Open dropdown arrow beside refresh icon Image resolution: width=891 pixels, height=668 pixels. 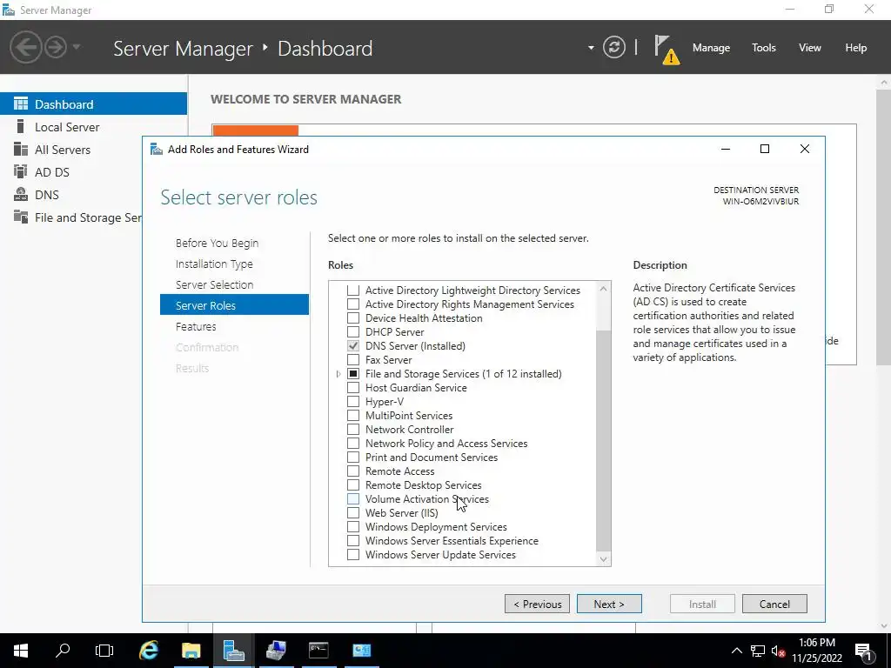(x=591, y=48)
